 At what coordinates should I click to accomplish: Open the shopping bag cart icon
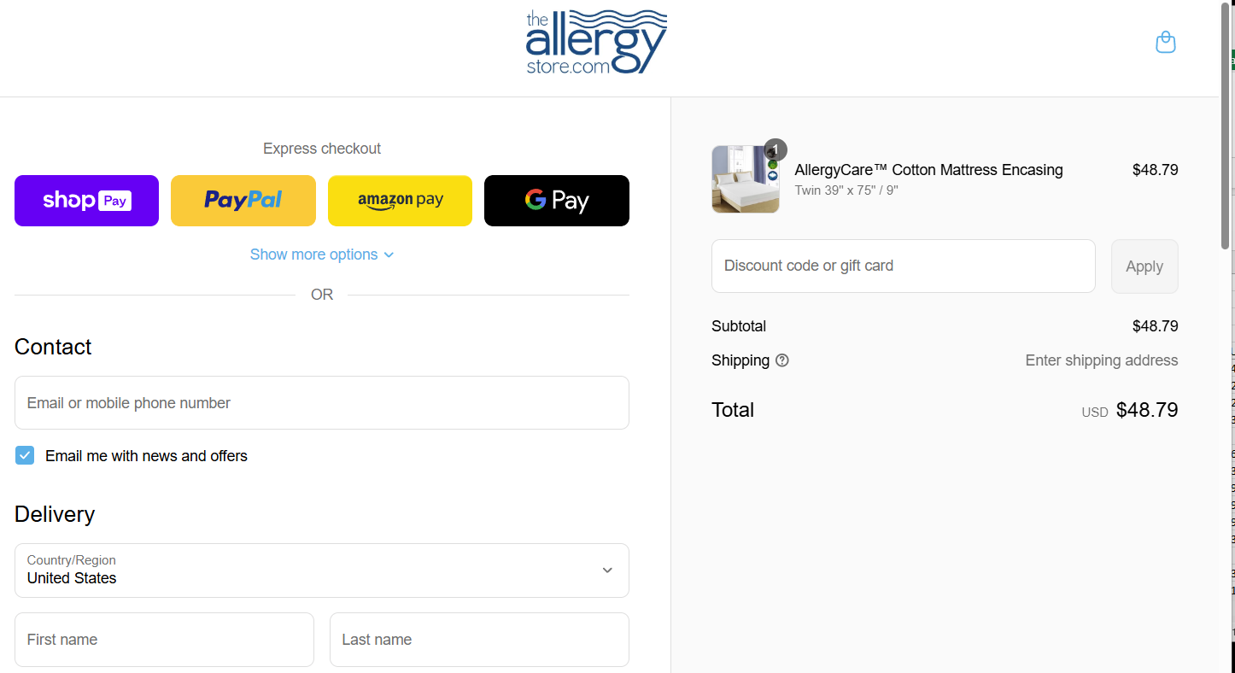coord(1165,42)
